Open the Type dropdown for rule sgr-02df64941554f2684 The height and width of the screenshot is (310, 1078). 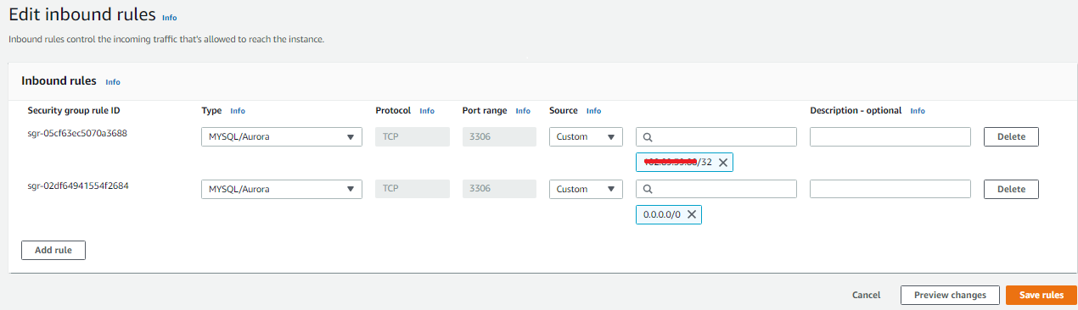pyautogui.click(x=281, y=190)
